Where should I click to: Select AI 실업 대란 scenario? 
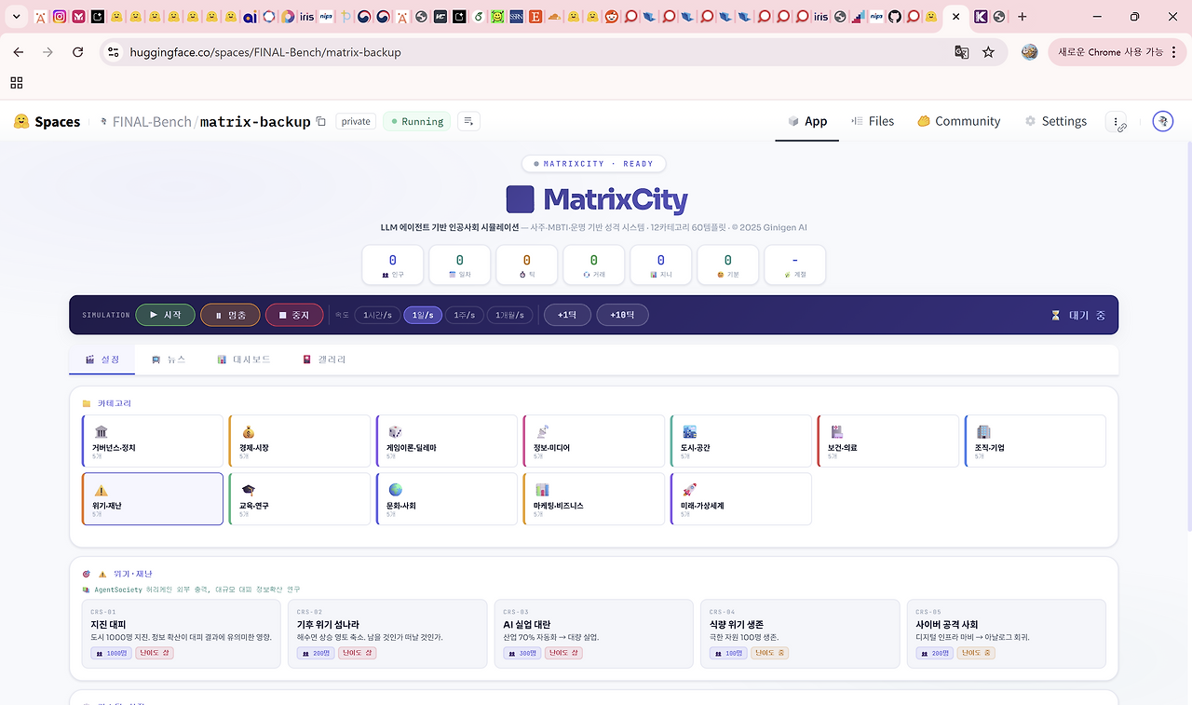(594, 633)
